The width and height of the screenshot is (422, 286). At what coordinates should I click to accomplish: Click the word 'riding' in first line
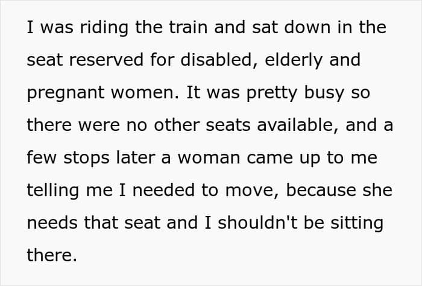coord(104,28)
